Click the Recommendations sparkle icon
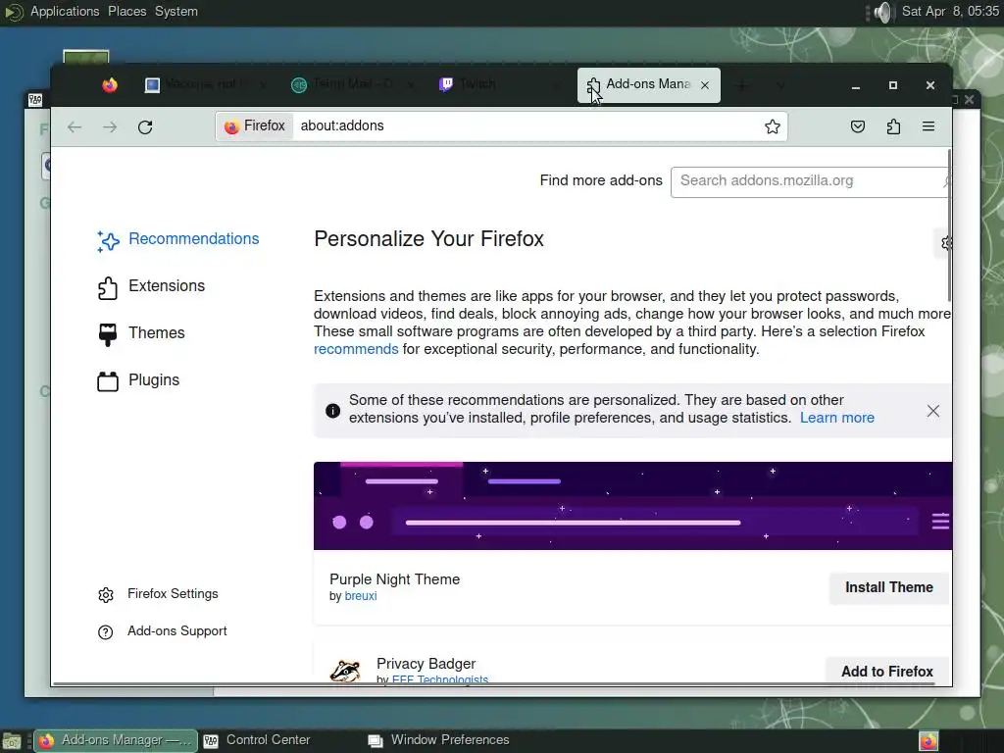This screenshot has height=753, width=1004. pos(108,241)
